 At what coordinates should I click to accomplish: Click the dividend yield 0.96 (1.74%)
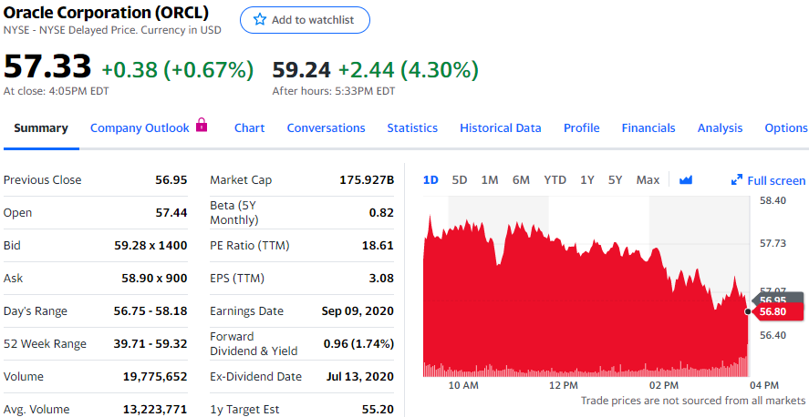358,344
